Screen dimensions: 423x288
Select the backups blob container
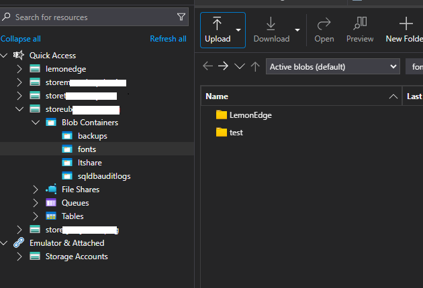coord(93,136)
